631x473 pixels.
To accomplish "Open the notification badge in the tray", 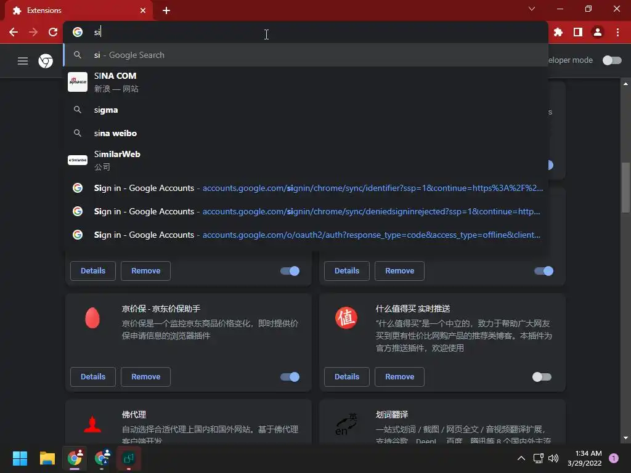I will [x=614, y=458].
